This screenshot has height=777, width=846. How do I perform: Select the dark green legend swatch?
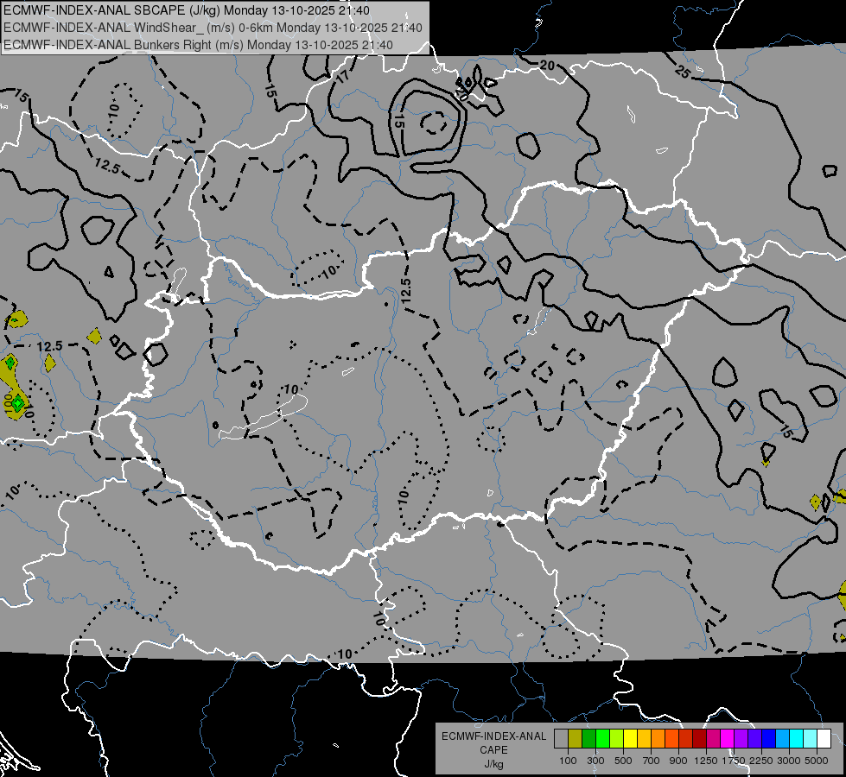[x=588, y=739]
